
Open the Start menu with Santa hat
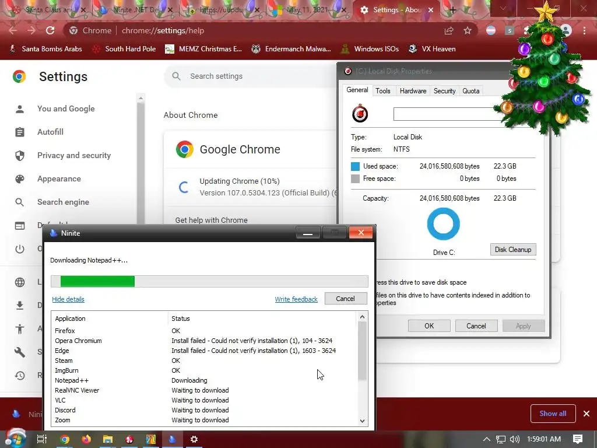[x=15, y=439]
